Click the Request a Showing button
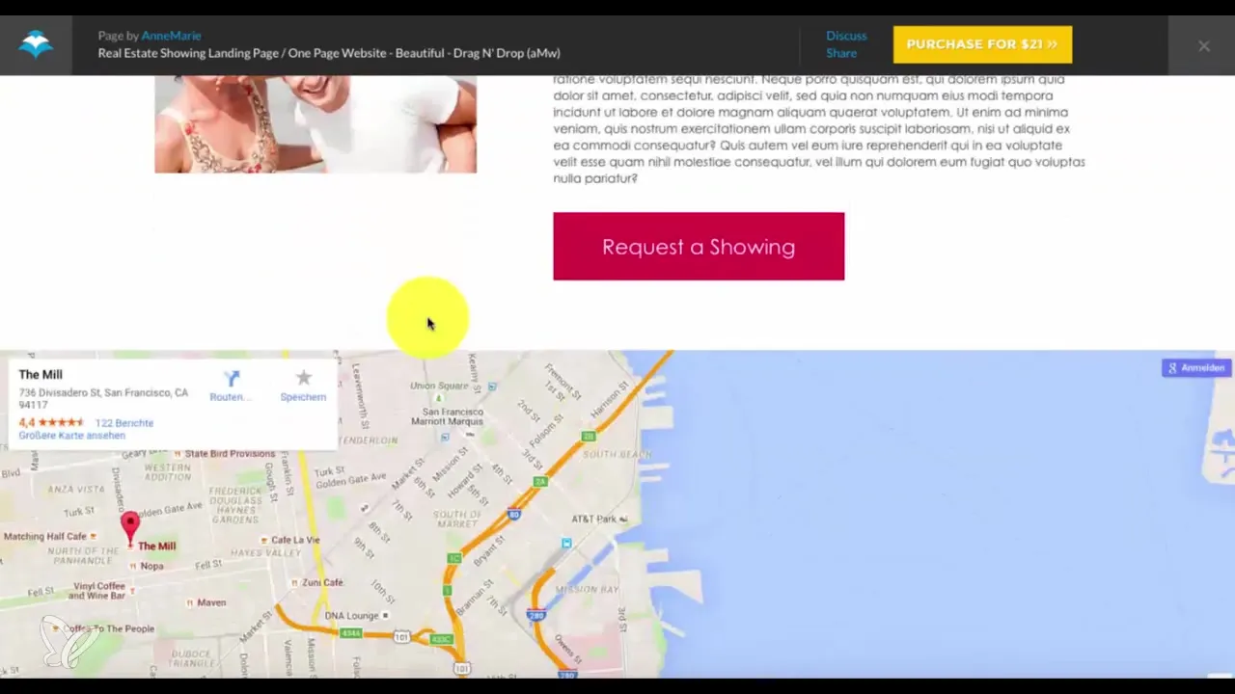The height and width of the screenshot is (694, 1235). click(699, 247)
